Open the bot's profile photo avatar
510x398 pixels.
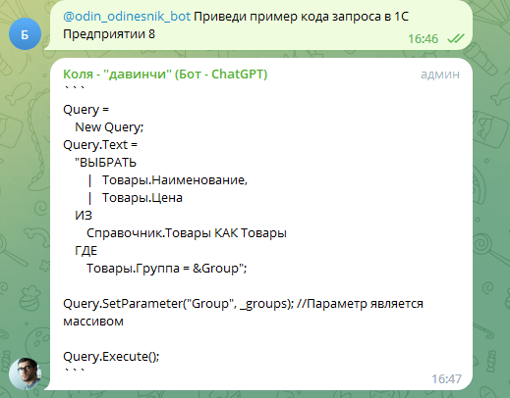pyautogui.click(x=25, y=373)
